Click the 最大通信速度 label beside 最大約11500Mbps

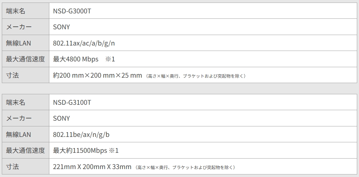coord(25,150)
